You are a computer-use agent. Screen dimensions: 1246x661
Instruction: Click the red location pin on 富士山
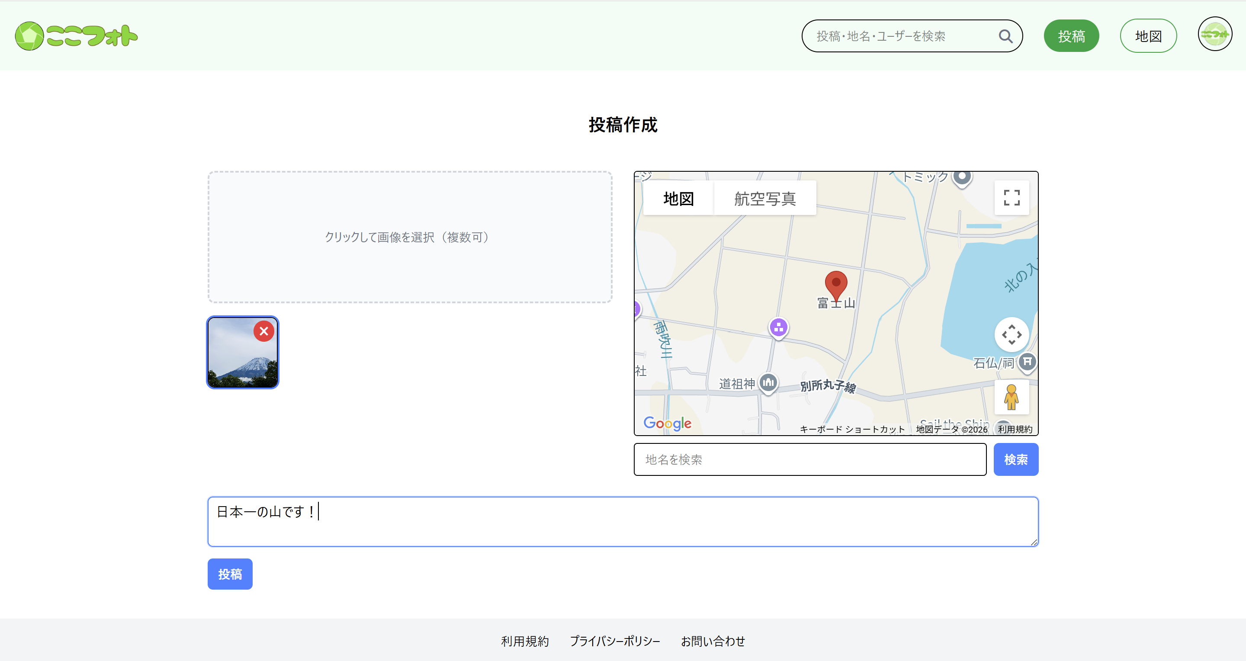click(835, 284)
